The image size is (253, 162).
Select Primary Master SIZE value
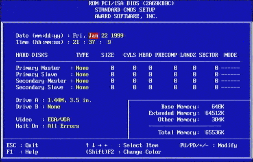pyautogui.click(x=112, y=68)
